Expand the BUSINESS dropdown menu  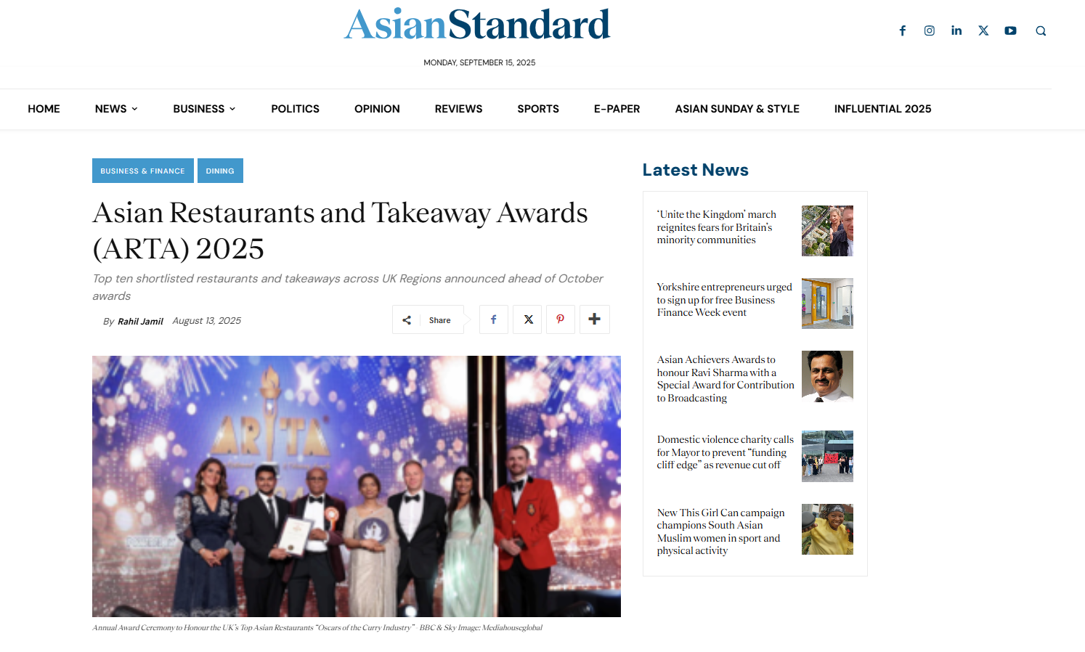(204, 109)
